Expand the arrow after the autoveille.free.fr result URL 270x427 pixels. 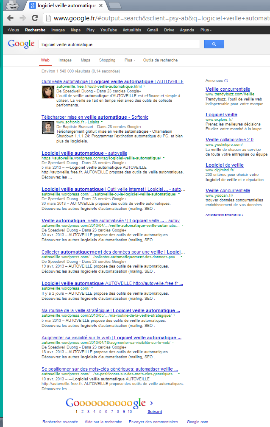tap(144, 86)
